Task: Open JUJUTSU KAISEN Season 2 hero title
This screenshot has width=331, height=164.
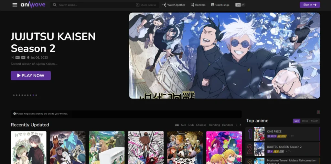Action: [53, 42]
